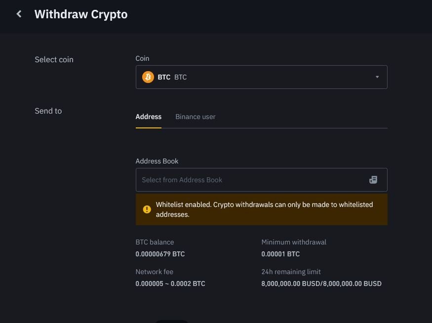
Task: Click the Select from Address Book field
Action: coord(262,180)
